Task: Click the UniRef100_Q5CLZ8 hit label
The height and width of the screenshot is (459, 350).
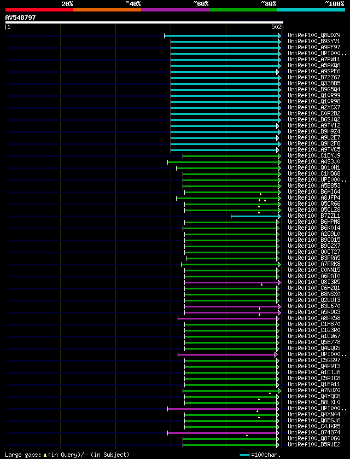Action: [x=314, y=210]
